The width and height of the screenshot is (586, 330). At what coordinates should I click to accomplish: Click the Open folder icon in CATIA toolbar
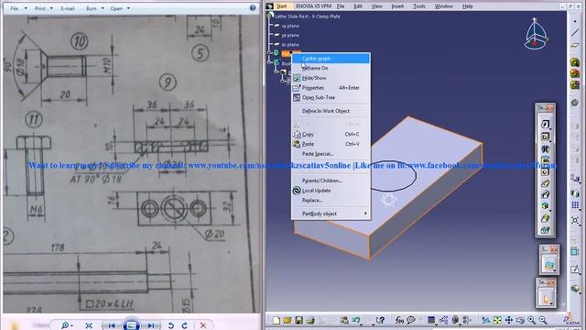click(x=288, y=320)
